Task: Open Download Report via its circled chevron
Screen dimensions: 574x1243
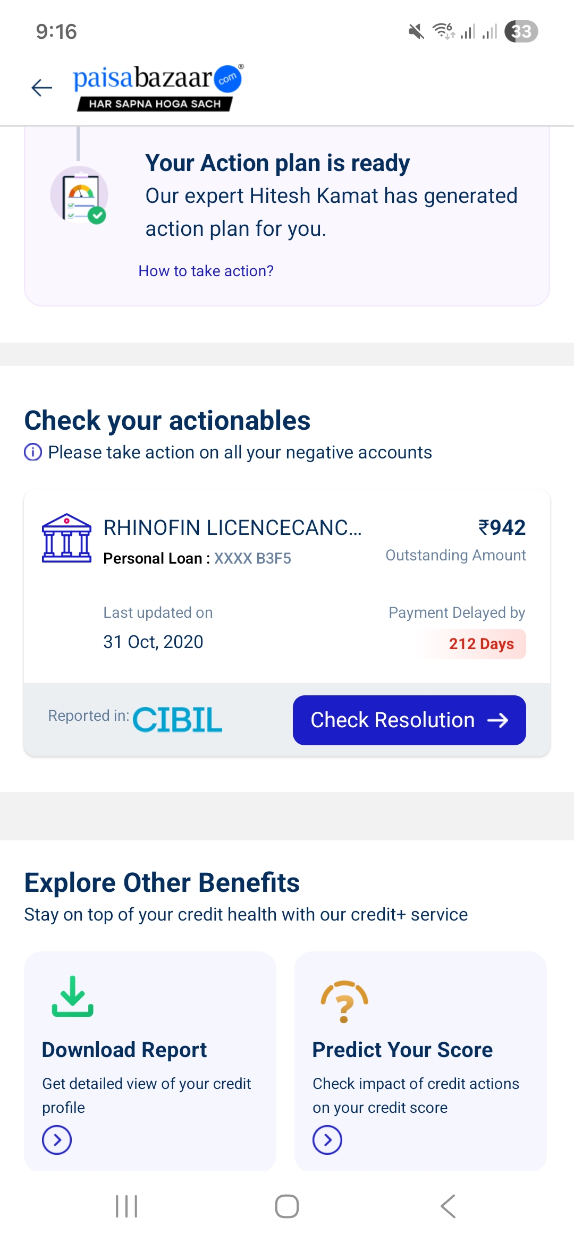Action: click(x=57, y=1140)
